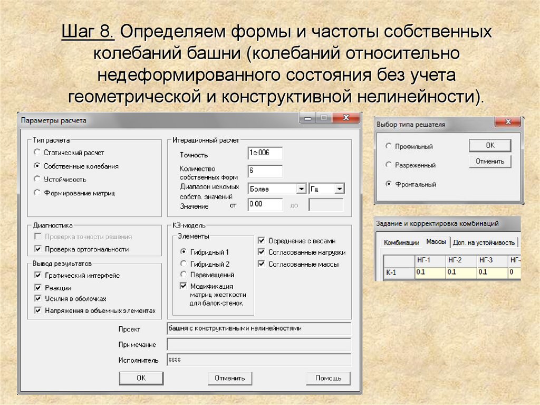Screen dimensions: 540x405
Task: Toggle Осреднение с весами checkbox
Action: click(262, 240)
